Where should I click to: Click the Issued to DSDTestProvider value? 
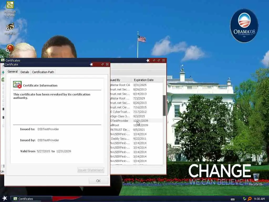click(48, 129)
